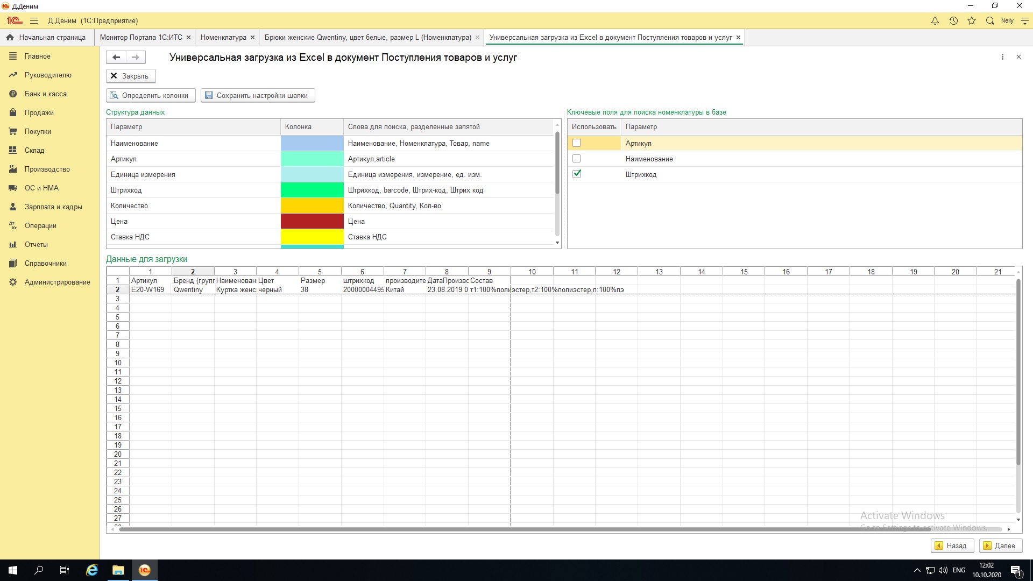Open service settings menu at top right
Viewport: 1033px width, 581px height.
pyautogui.click(x=1025, y=21)
